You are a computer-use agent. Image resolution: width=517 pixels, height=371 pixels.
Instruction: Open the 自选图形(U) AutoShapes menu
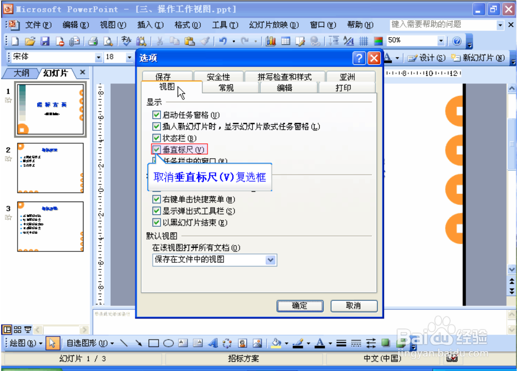pos(90,343)
